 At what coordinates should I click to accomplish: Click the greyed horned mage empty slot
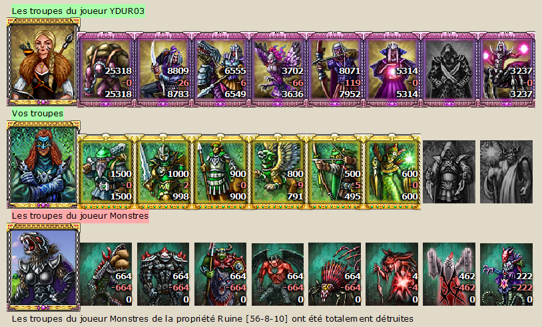[x=507, y=171]
